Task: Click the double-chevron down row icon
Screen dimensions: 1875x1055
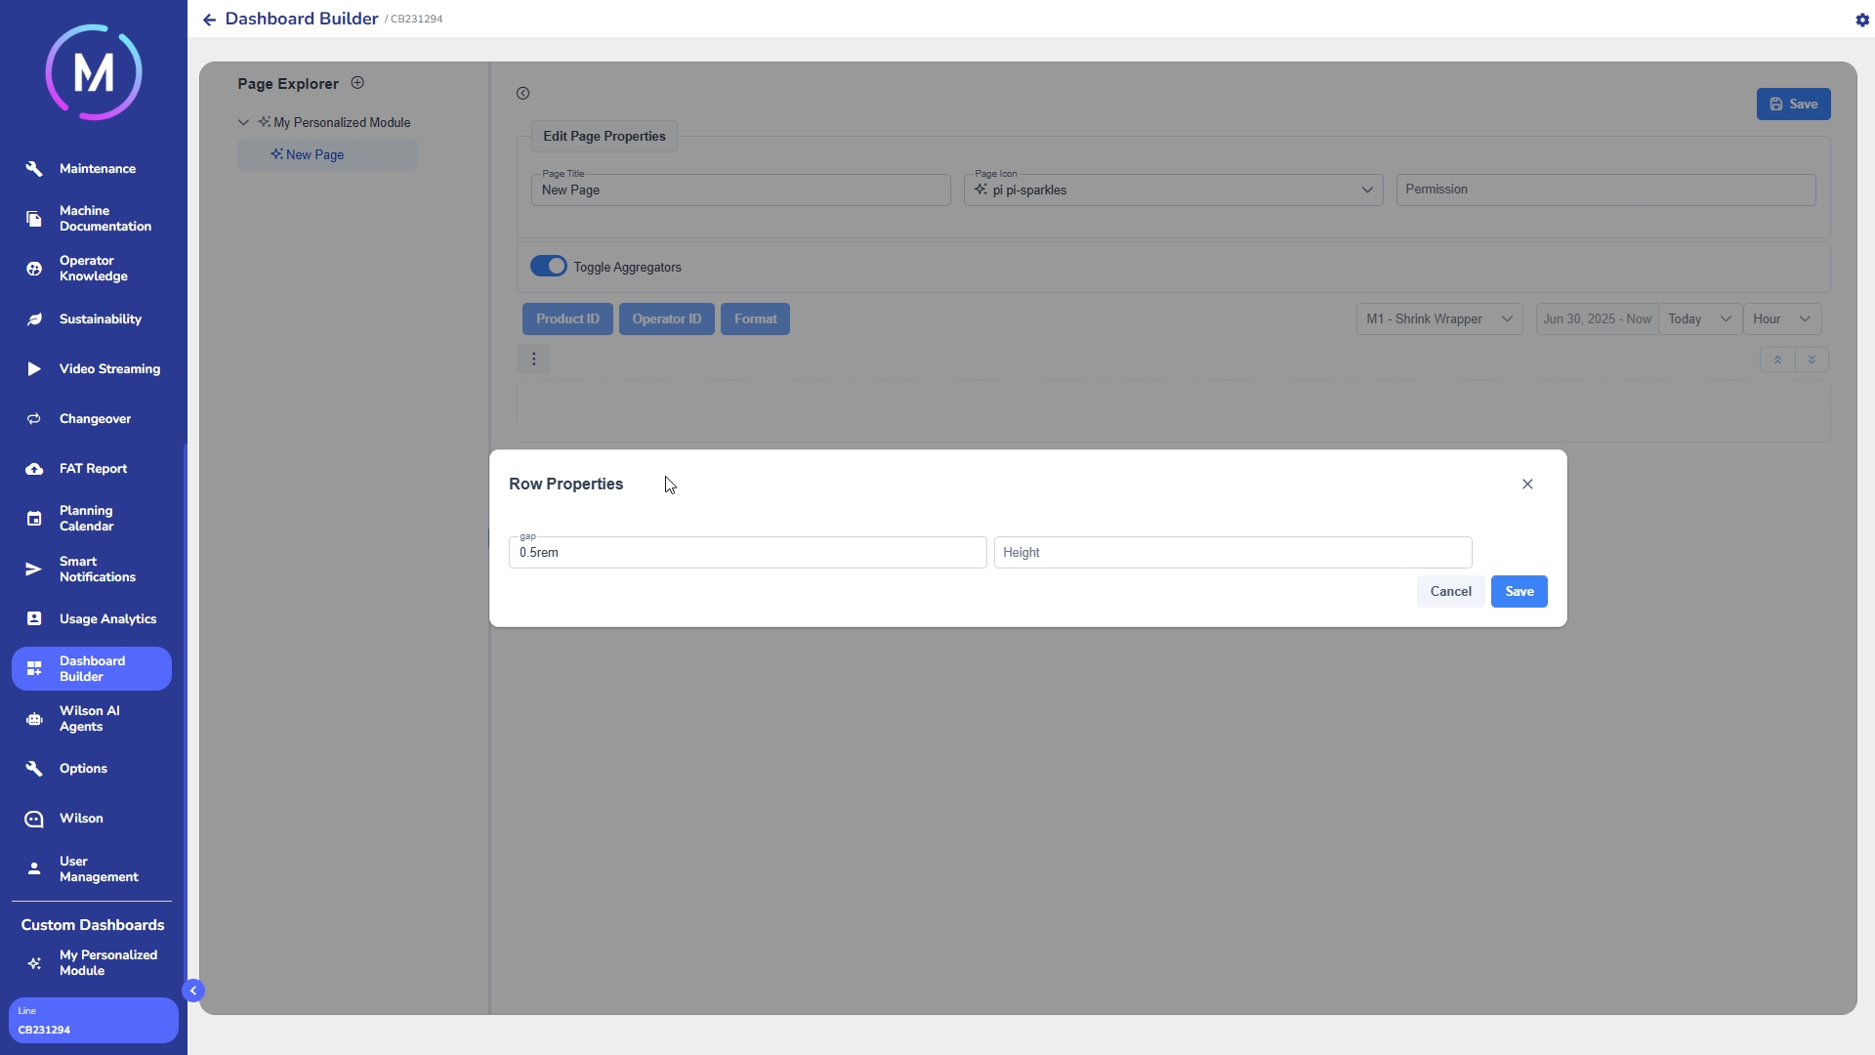Action: (1812, 359)
